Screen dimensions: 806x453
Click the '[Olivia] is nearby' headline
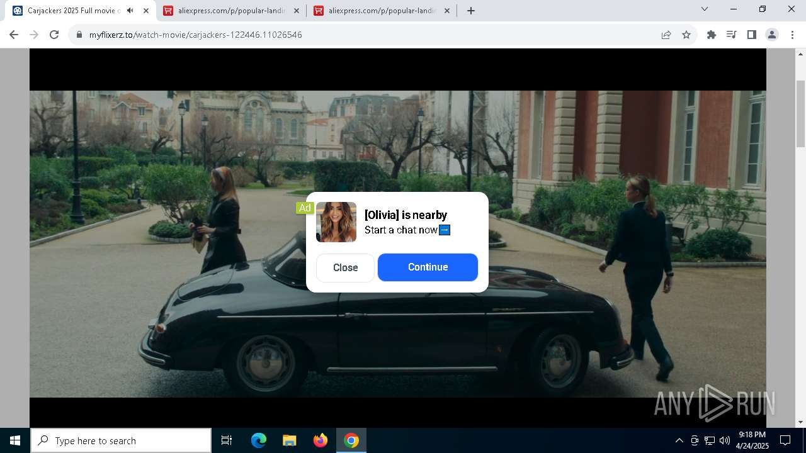[406, 215]
